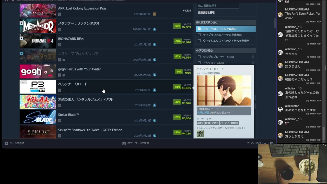Image resolution: width=327 pixels, height=184 pixels.
Task: Exclude the シングルプレイヤー tag with minus button
Action: [x=253, y=57]
